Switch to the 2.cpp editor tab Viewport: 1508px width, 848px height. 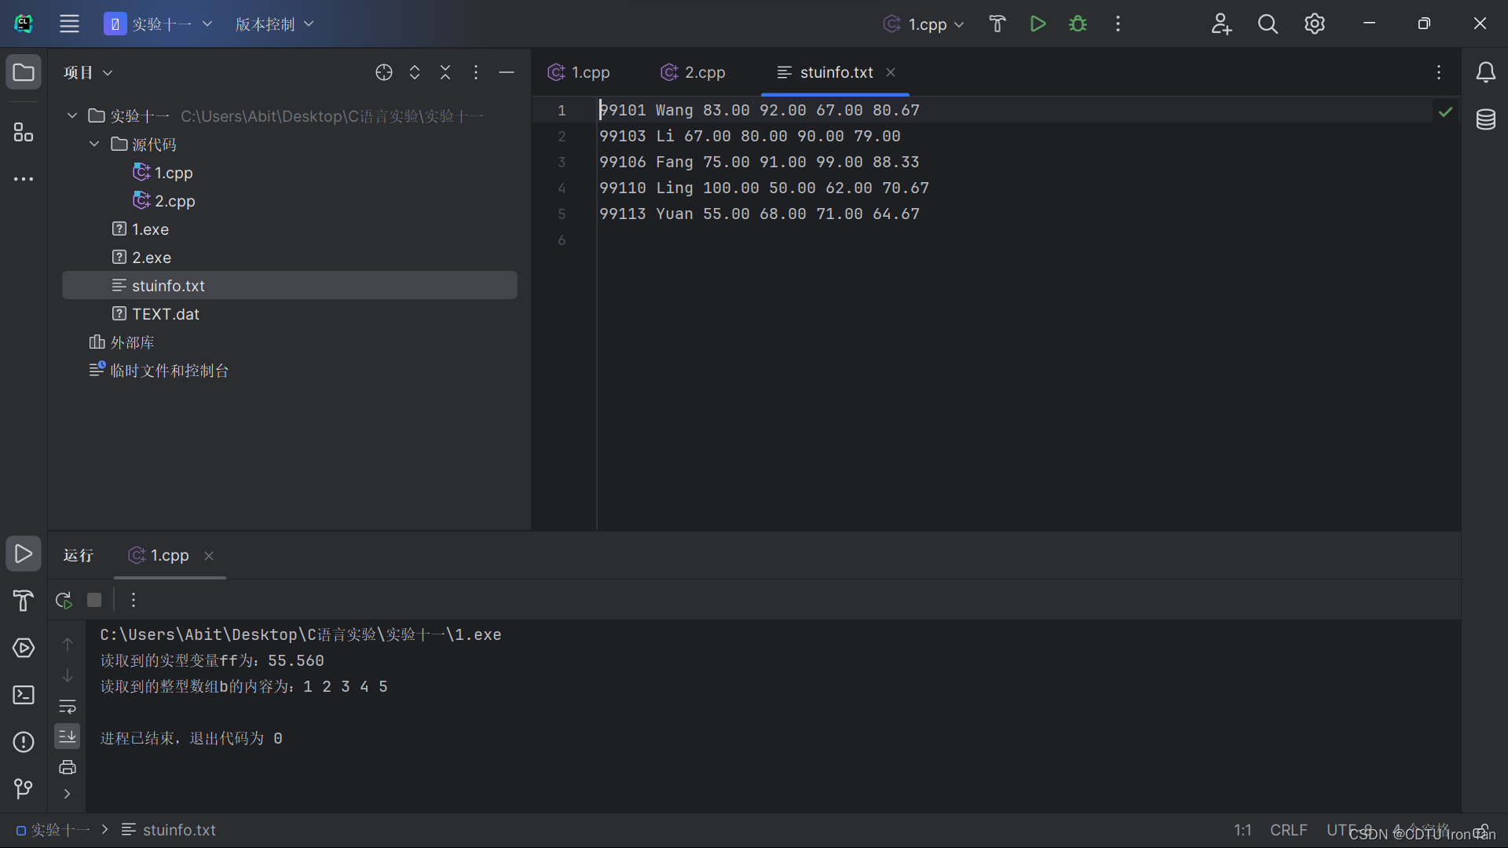694,72
